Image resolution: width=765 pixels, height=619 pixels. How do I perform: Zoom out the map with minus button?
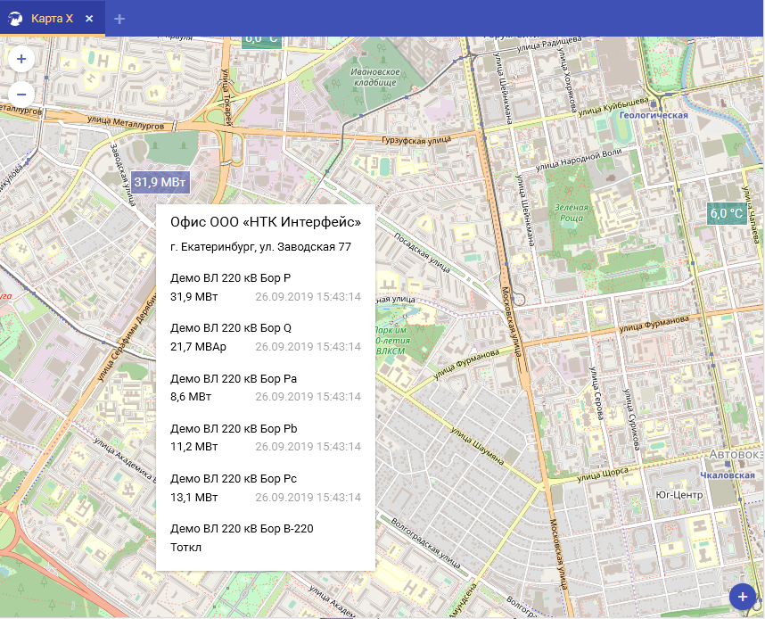click(21, 94)
